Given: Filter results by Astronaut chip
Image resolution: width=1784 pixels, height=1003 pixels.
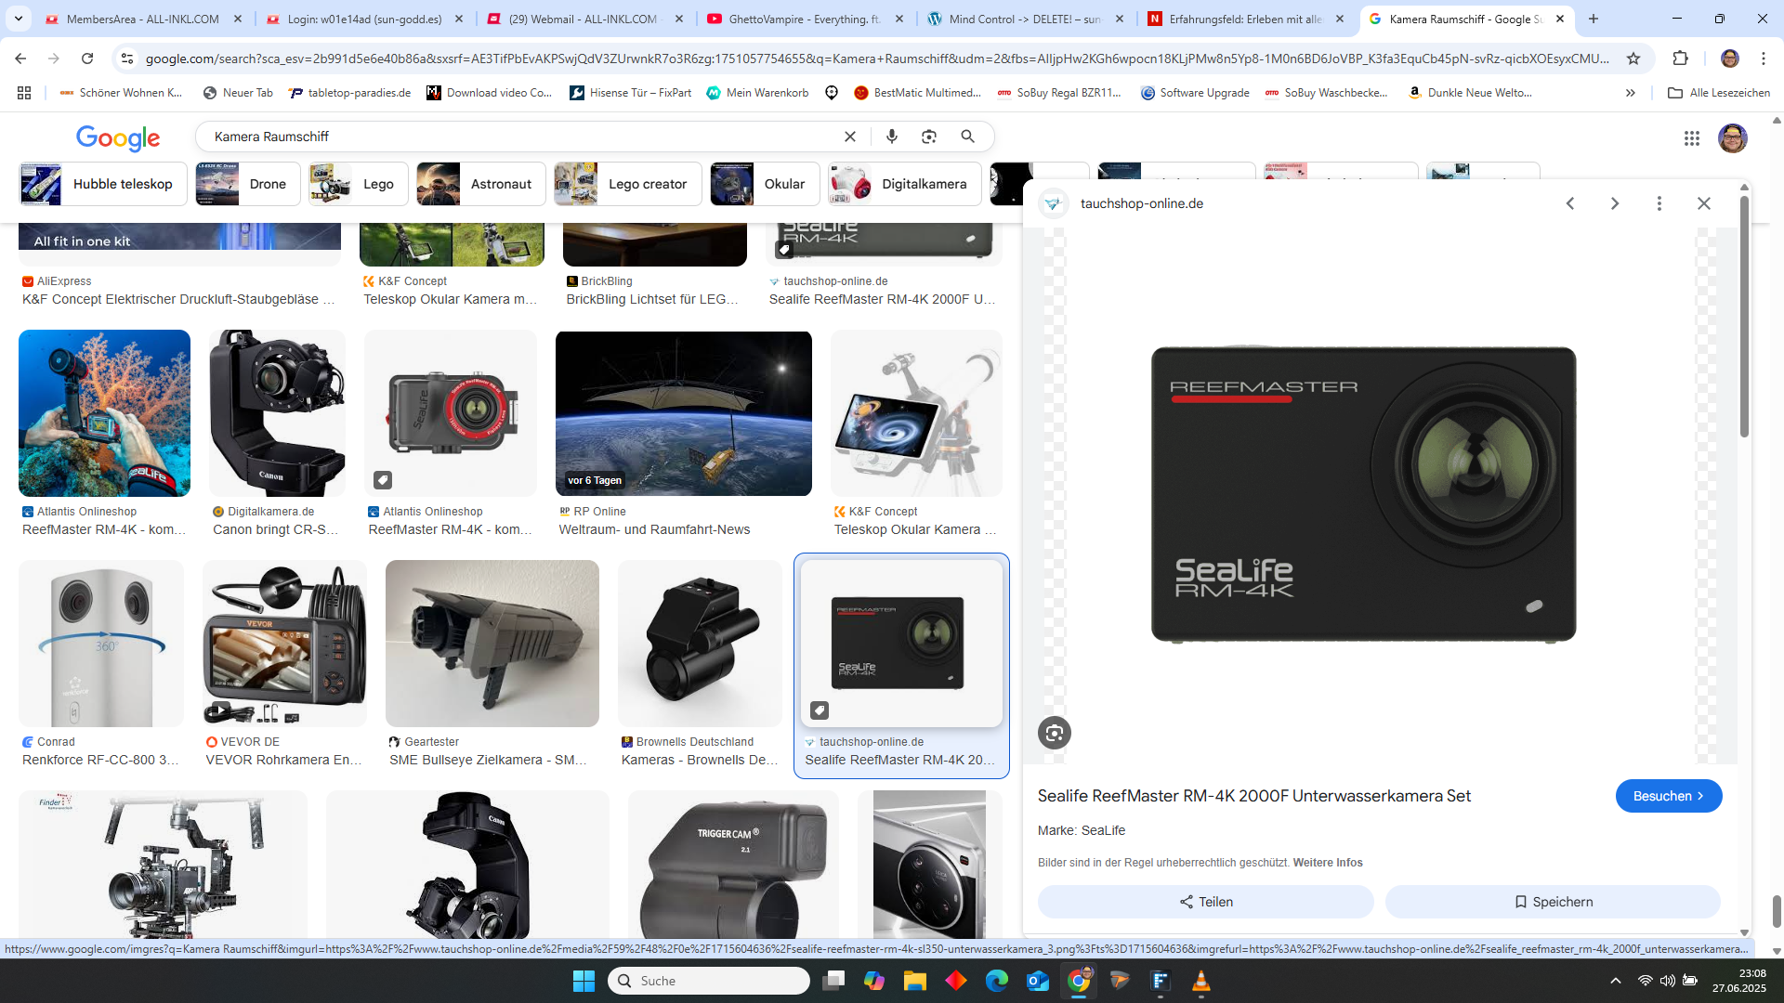Looking at the screenshot, I should coord(481,184).
